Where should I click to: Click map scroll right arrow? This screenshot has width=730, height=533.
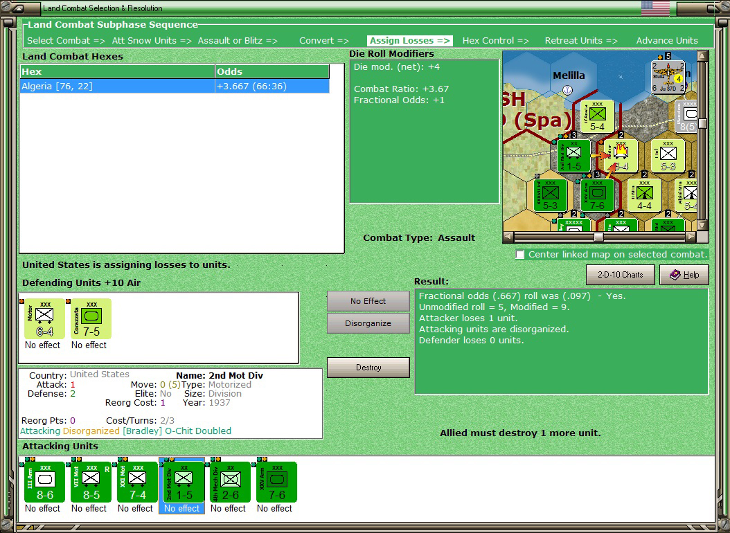[691, 237]
